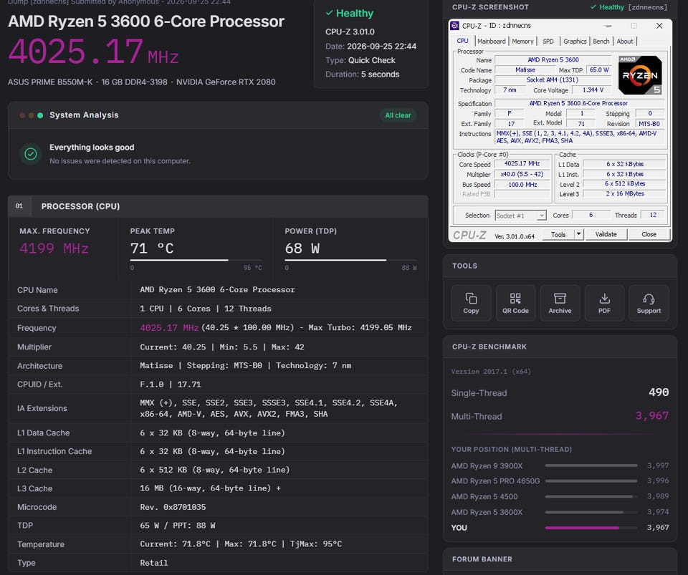Close the CPU-Z window
This screenshot has height=575, width=688.
pos(659,26)
